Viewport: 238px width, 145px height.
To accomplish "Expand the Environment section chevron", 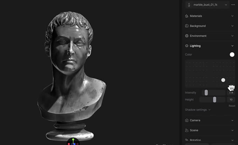I will 232,36.
